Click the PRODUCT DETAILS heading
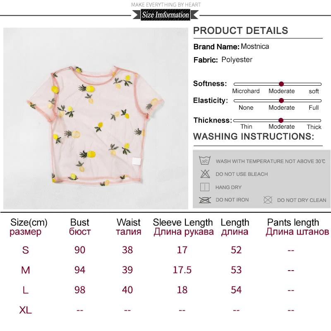Screen dimensions: 331x331 (x=241, y=31)
